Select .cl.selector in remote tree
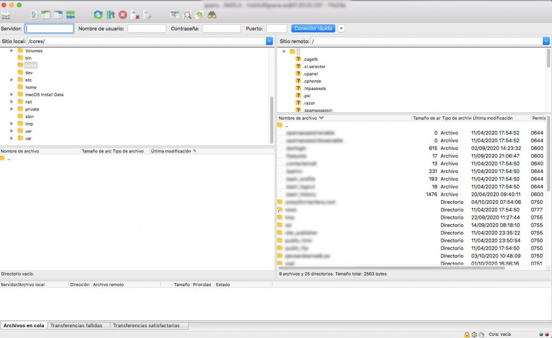This screenshot has height=338, width=552. [314, 66]
